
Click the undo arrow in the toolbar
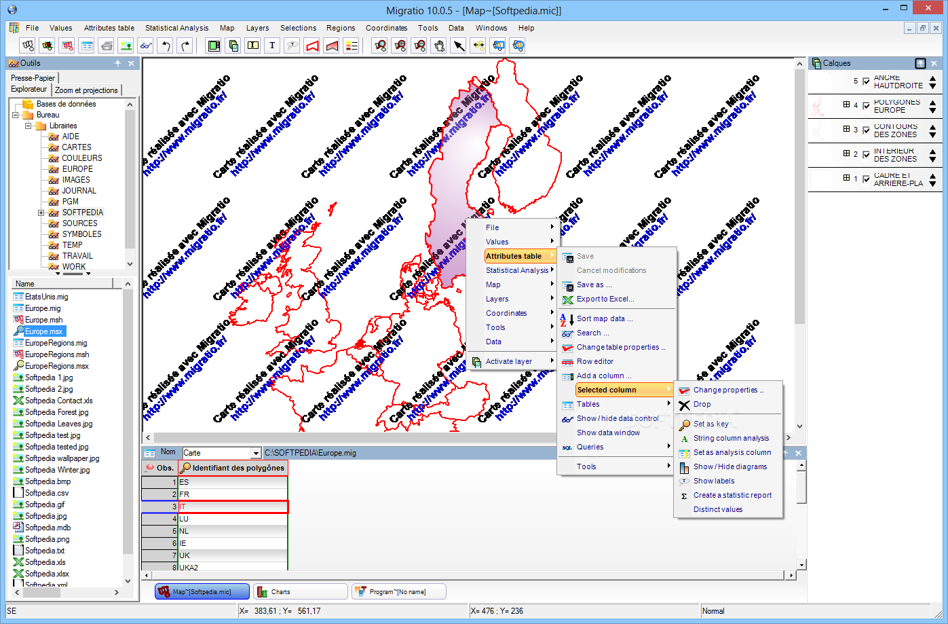click(165, 45)
